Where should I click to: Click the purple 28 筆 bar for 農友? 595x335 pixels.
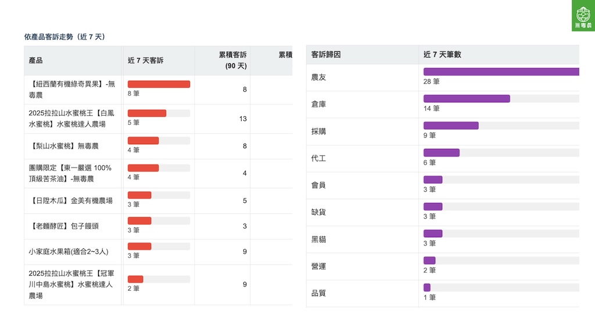(501, 72)
